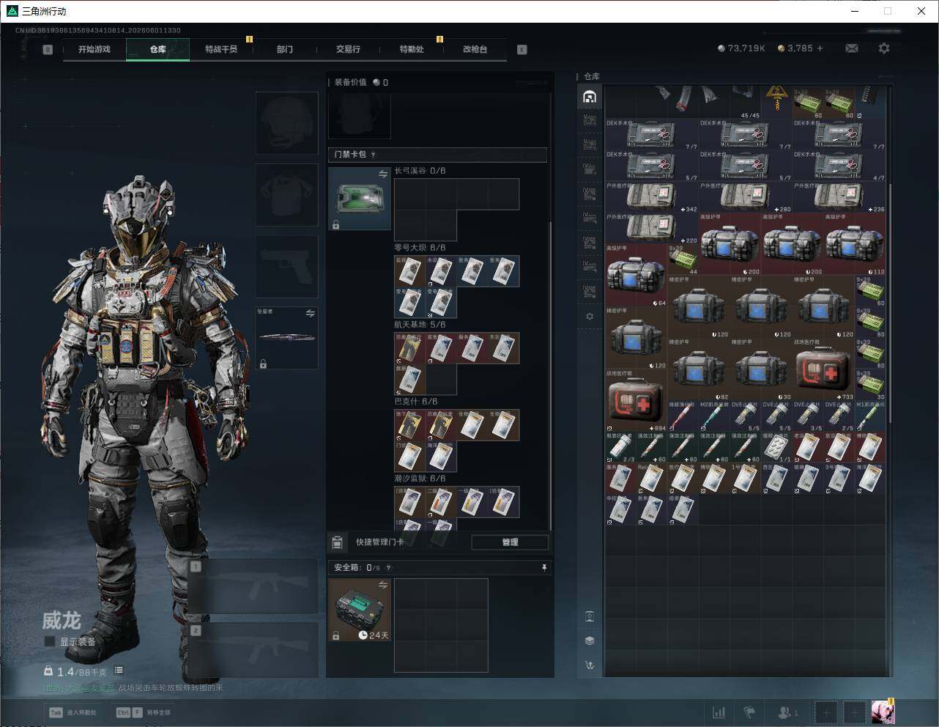
Task: Select the safe box item with 24天 timer
Action: click(x=359, y=610)
